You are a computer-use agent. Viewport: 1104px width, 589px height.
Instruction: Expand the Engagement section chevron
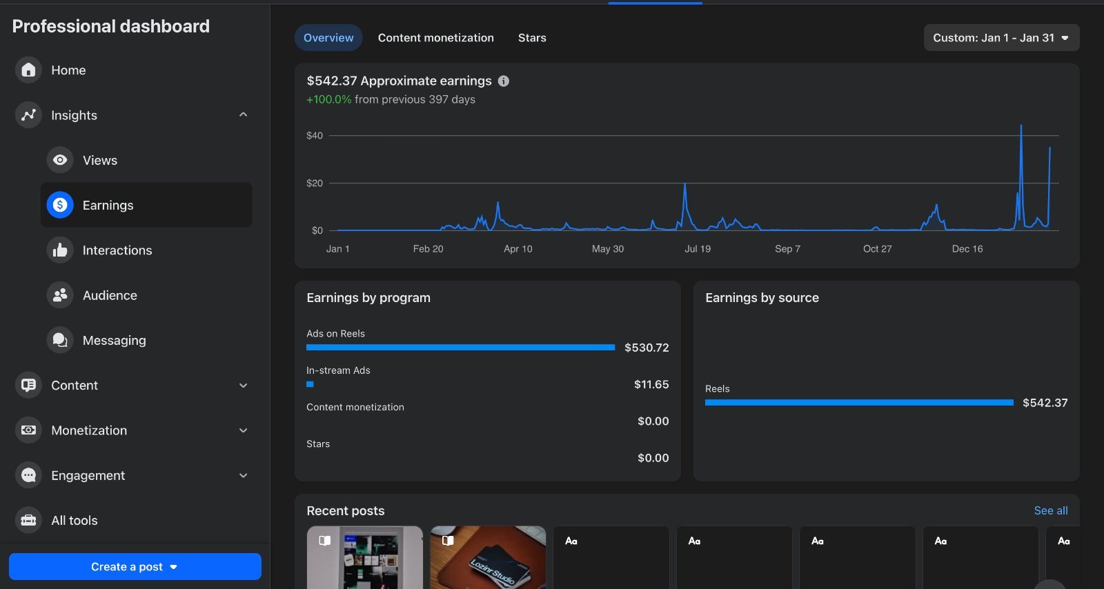point(243,475)
